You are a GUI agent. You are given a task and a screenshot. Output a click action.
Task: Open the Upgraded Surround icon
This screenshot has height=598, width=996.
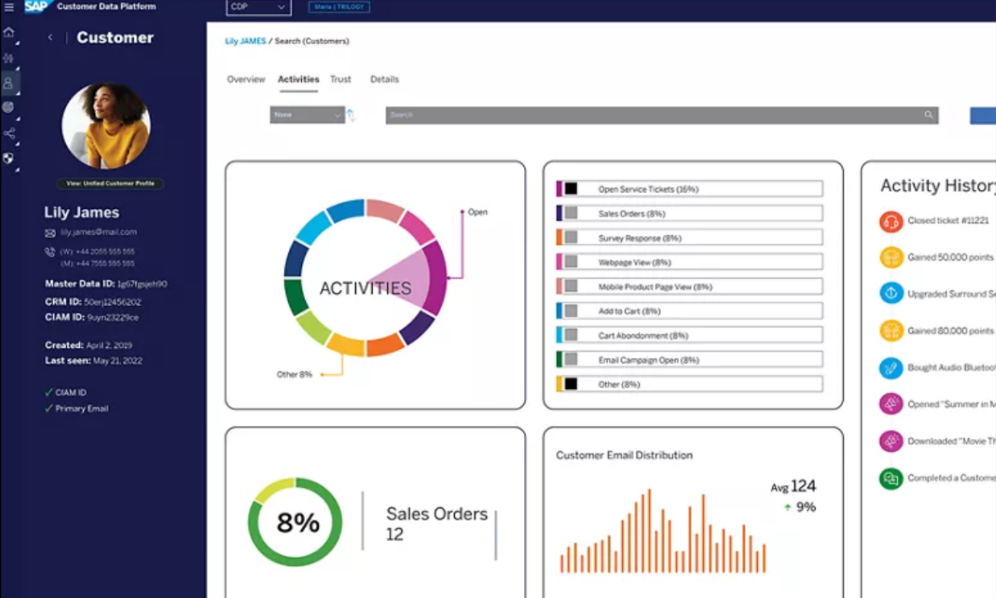891,294
